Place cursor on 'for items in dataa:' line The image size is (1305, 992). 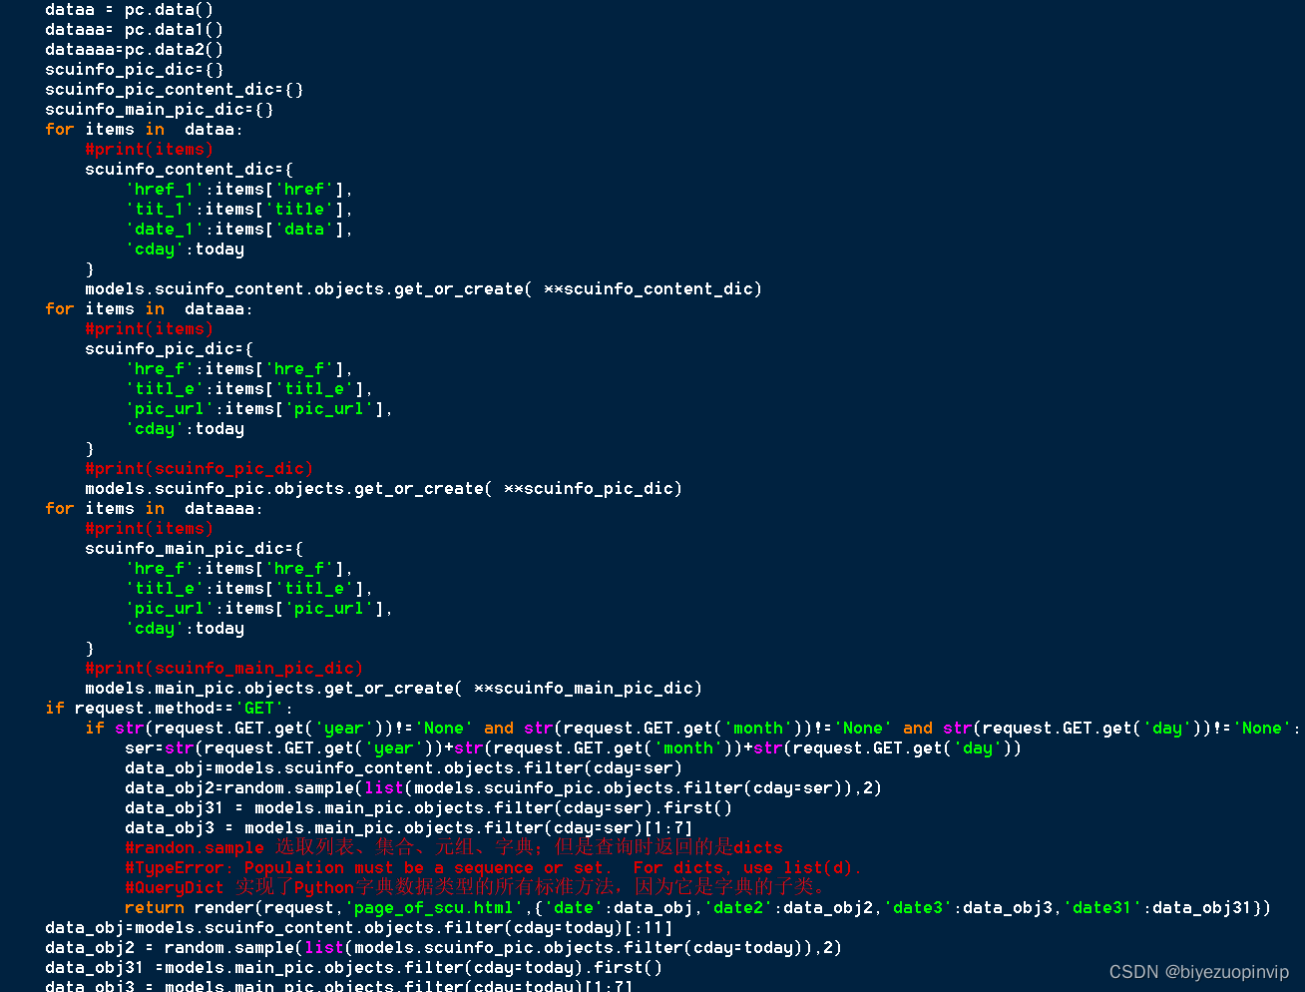[x=145, y=130]
